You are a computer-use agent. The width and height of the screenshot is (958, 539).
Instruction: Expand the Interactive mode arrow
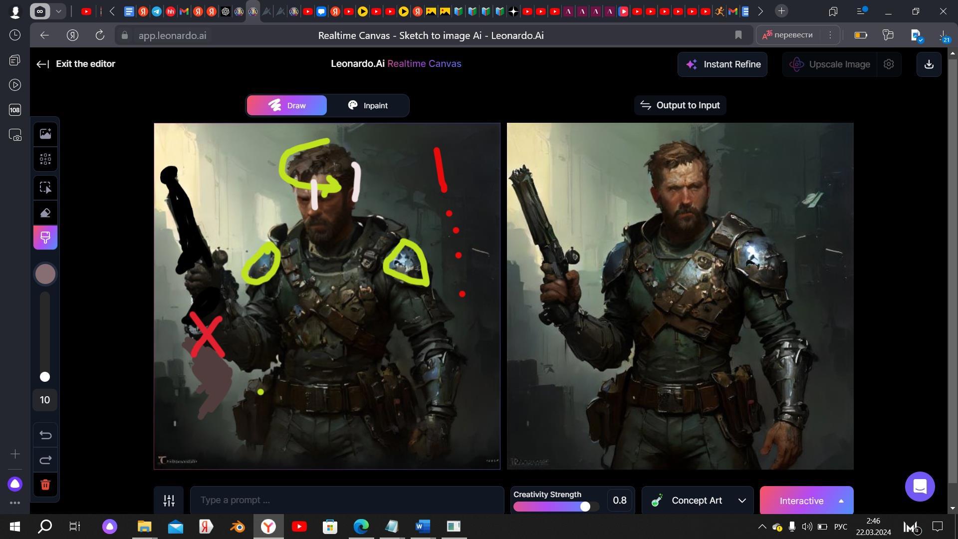(841, 501)
